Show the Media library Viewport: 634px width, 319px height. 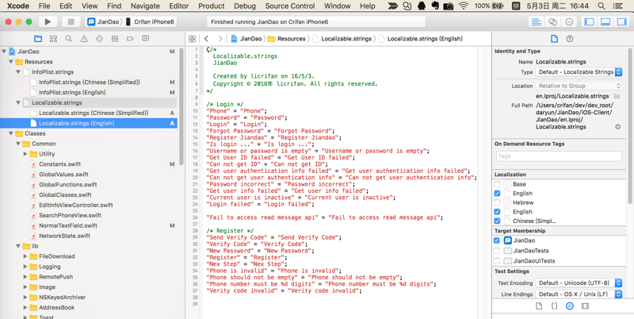585,306
